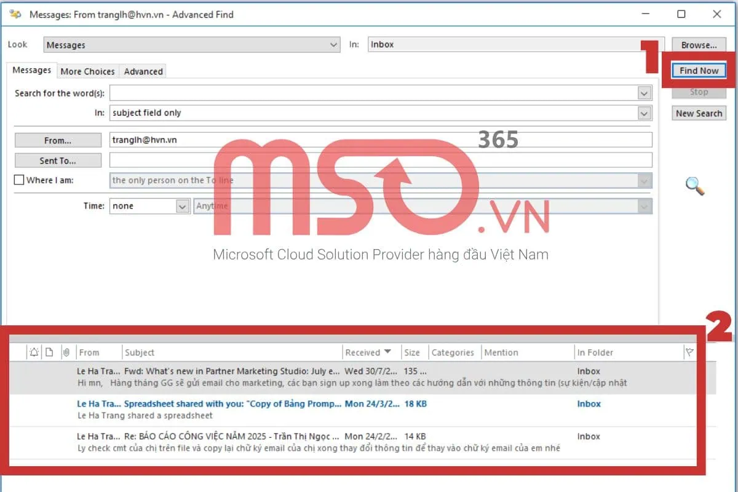Open the Look 'Messages' dropdown
Image resolution: width=738 pixels, height=492 pixels.
333,44
